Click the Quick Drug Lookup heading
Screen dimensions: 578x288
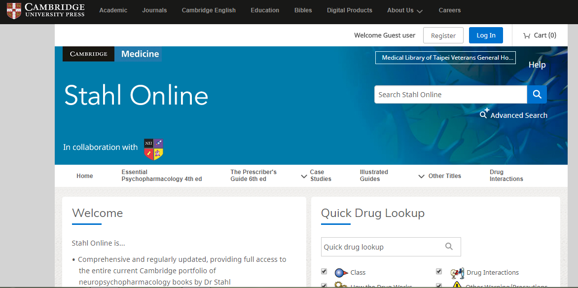(373, 213)
